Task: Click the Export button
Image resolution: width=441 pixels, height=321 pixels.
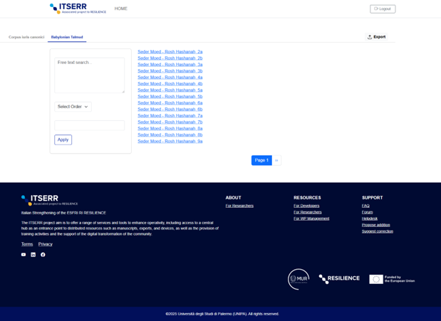Action: pos(376,37)
